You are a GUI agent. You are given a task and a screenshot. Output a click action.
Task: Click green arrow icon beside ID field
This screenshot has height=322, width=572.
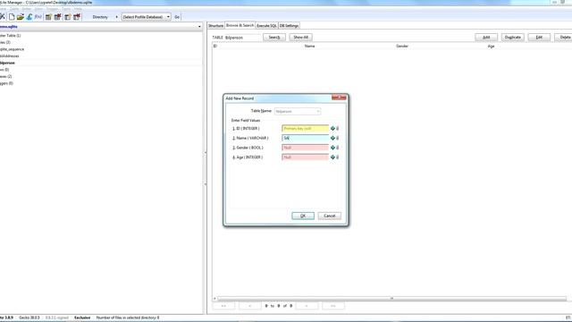(332, 129)
